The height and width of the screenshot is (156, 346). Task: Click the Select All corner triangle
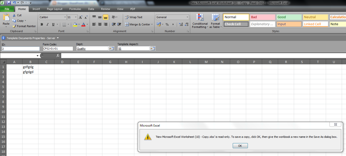[x=3, y=62]
